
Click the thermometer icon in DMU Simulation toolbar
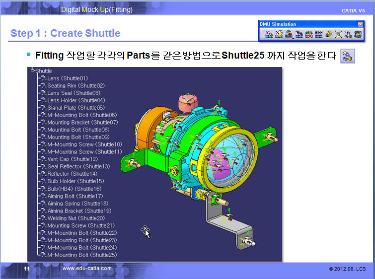click(x=309, y=34)
